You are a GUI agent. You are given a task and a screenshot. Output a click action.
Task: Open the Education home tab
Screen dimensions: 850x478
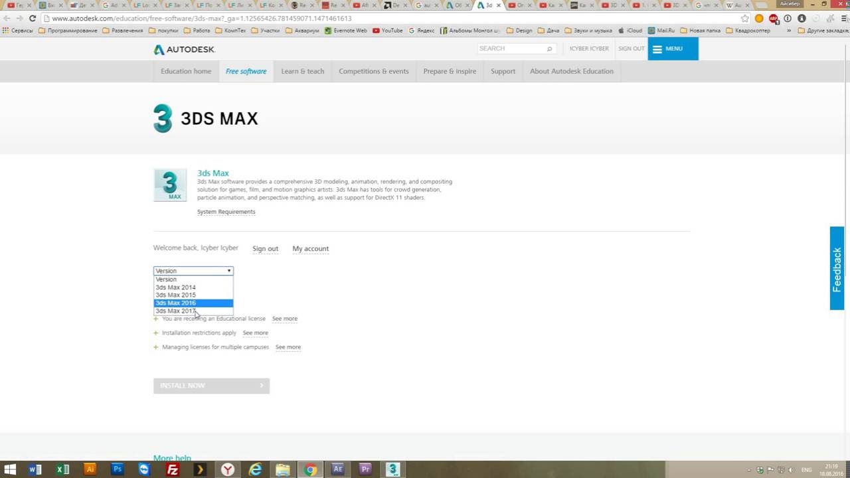(186, 71)
